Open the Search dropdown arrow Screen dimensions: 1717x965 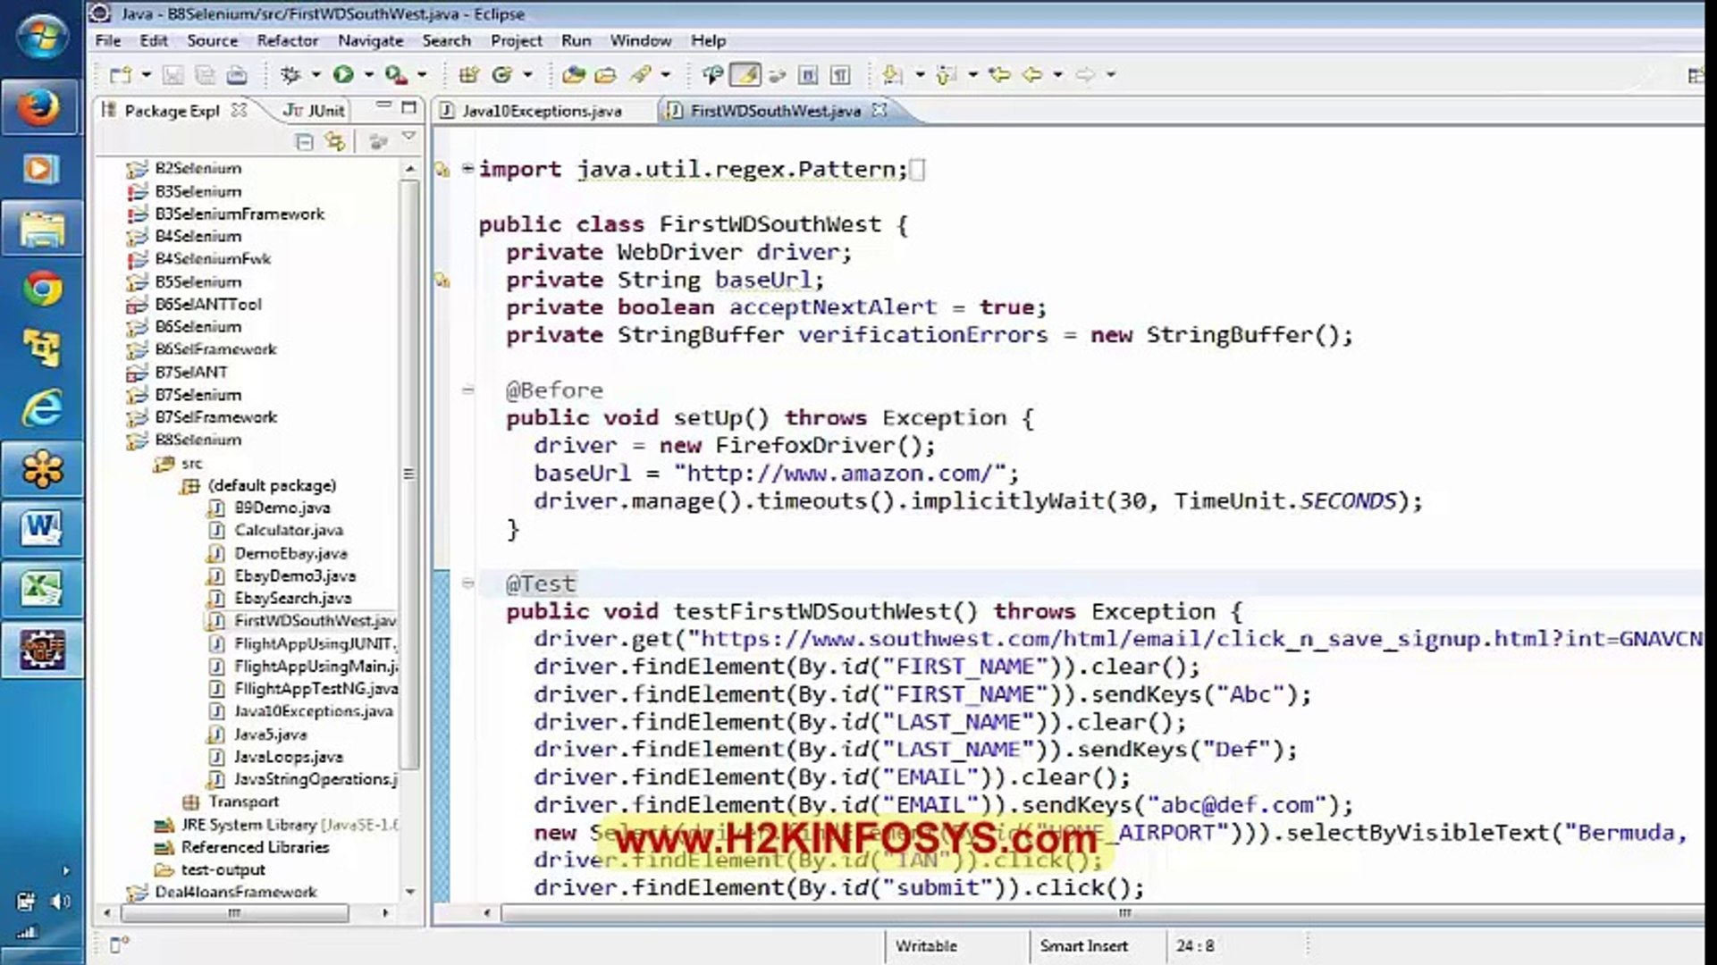click(x=666, y=75)
